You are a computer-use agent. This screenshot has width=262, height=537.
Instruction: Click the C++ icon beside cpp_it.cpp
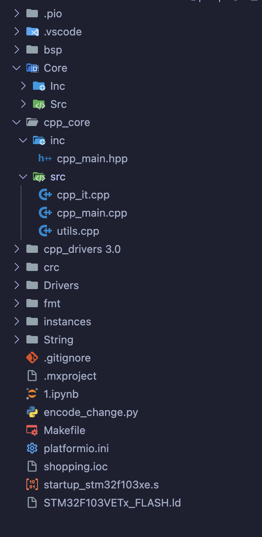pyautogui.click(x=45, y=195)
